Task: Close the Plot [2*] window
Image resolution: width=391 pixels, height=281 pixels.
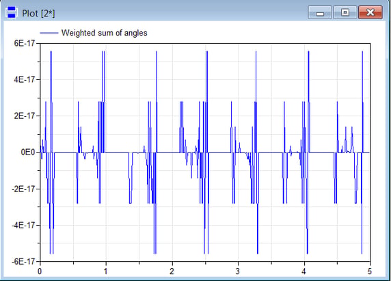Action: point(370,12)
